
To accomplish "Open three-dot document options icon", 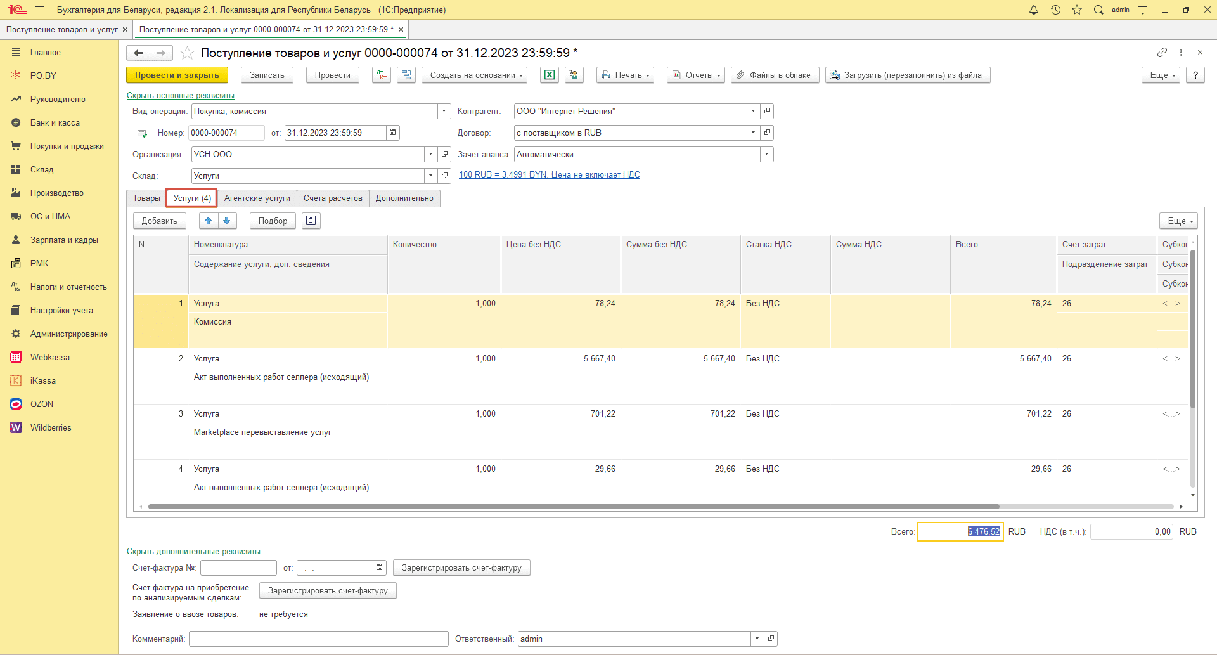I will tap(1181, 53).
